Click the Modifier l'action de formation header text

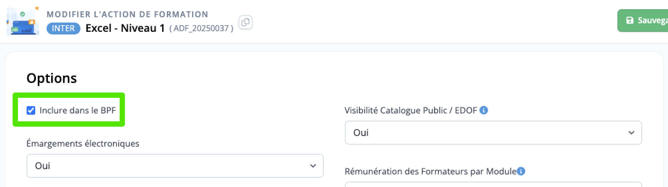click(127, 14)
